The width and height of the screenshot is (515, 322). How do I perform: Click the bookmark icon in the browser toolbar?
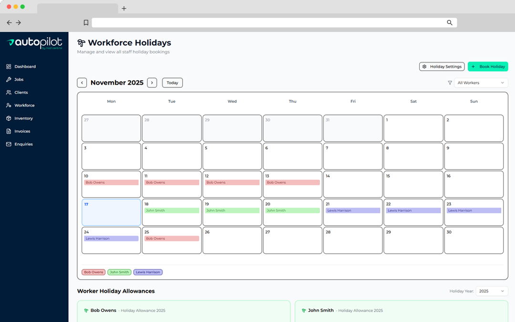[86, 22]
